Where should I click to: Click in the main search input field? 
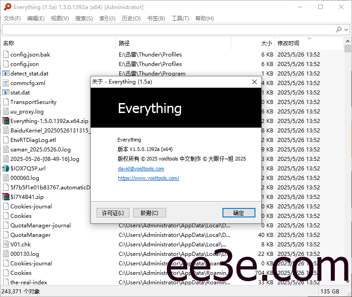(168, 30)
